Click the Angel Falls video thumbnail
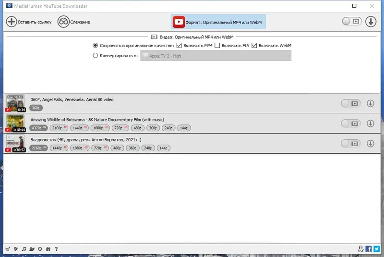The image size is (384, 257). coord(15,103)
